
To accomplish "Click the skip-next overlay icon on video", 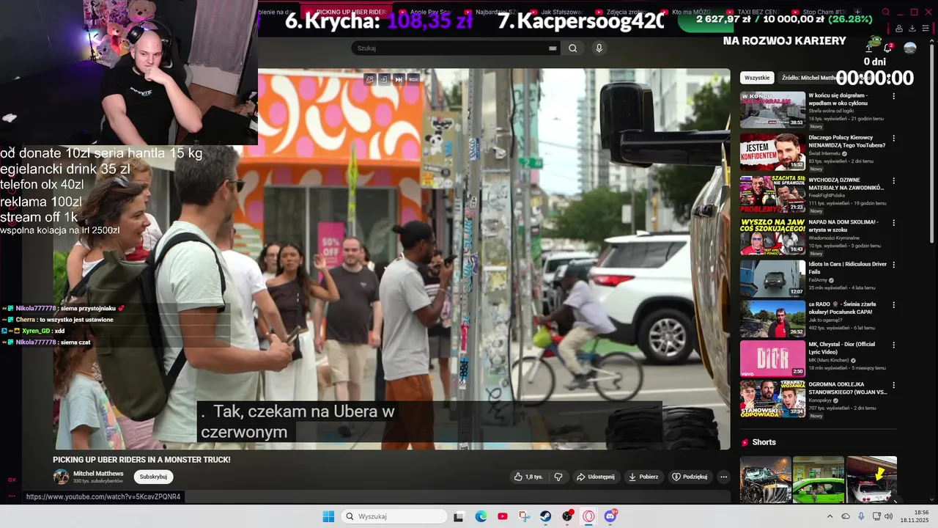I will pos(399,79).
